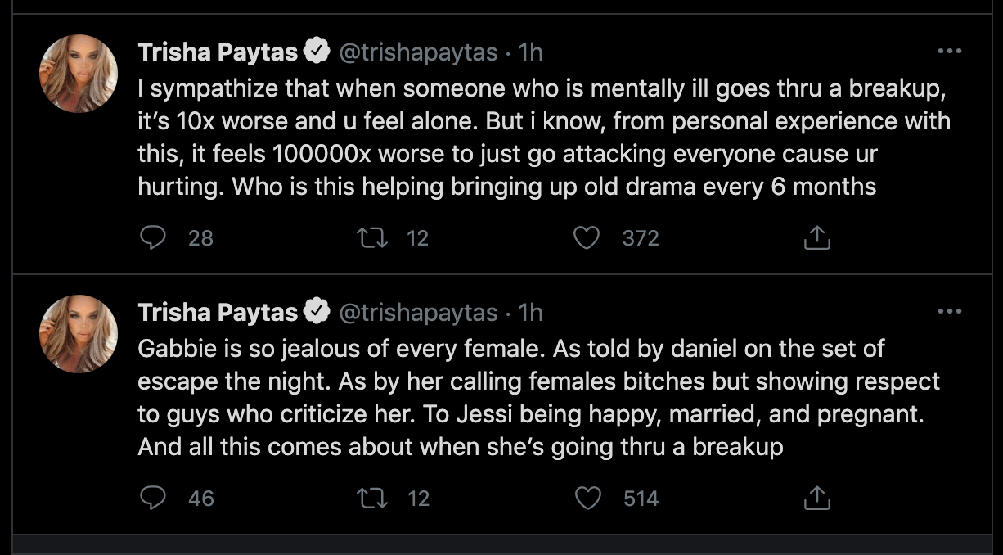Click the reply icon on the Gabbie tweet
1003x555 pixels.
pos(154,498)
